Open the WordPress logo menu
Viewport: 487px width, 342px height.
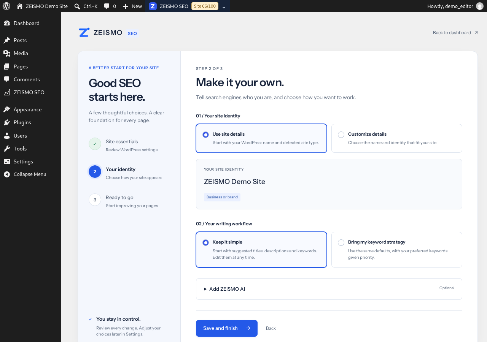(6, 6)
